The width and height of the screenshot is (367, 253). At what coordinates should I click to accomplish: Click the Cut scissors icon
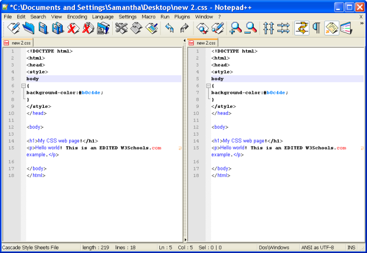(122, 28)
